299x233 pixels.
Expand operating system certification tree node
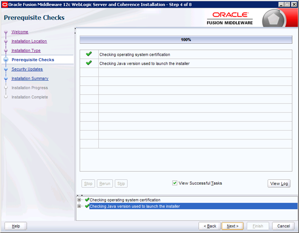[79, 200]
